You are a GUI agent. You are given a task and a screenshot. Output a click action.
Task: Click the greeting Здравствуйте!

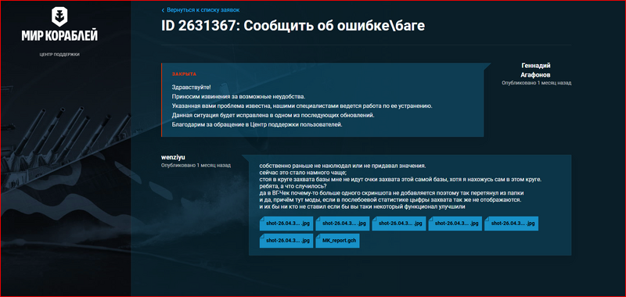pyautogui.click(x=191, y=87)
